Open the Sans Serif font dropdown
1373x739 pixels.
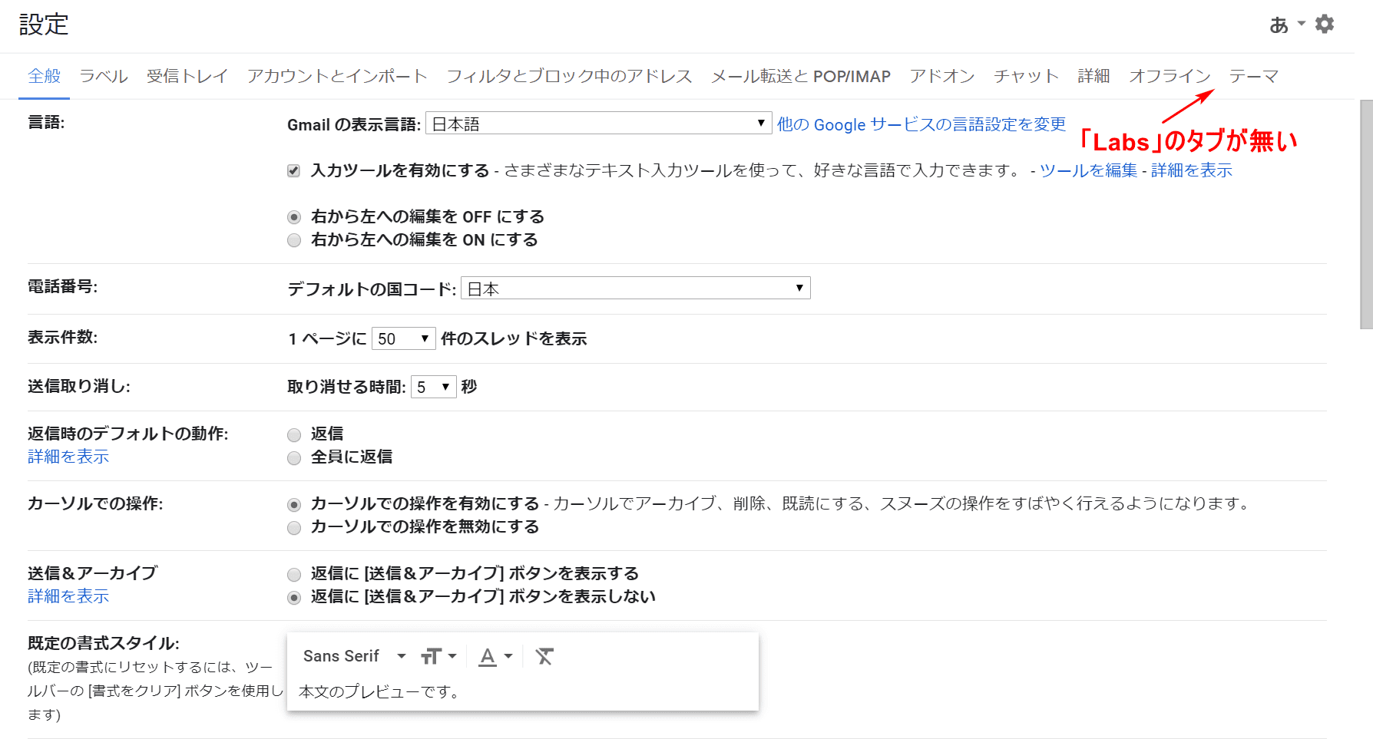pyautogui.click(x=354, y=656)
